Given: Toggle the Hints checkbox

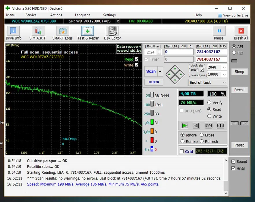Looking at the screenshot, I should [x=233, y=168].
